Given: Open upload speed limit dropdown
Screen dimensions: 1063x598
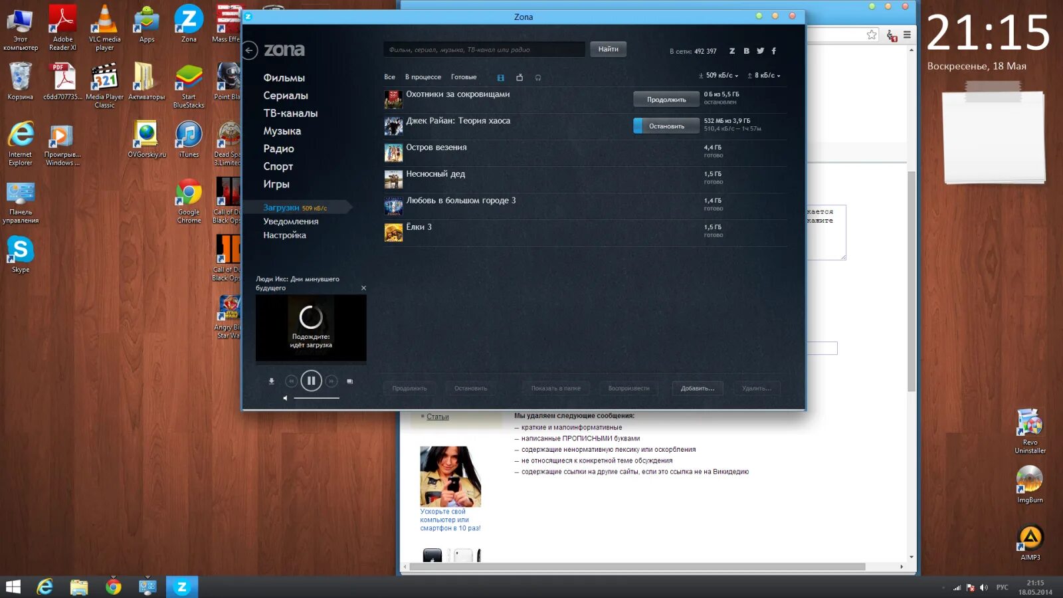Looking at the screenshot, I should [x=764, y=76].
